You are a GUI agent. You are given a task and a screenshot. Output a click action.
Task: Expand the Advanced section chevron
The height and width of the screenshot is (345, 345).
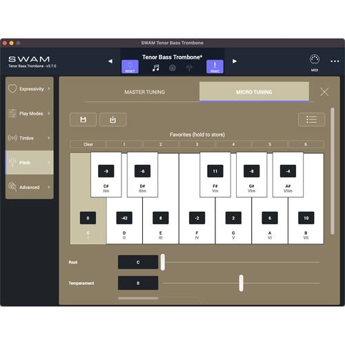click(x=49, y=187)
